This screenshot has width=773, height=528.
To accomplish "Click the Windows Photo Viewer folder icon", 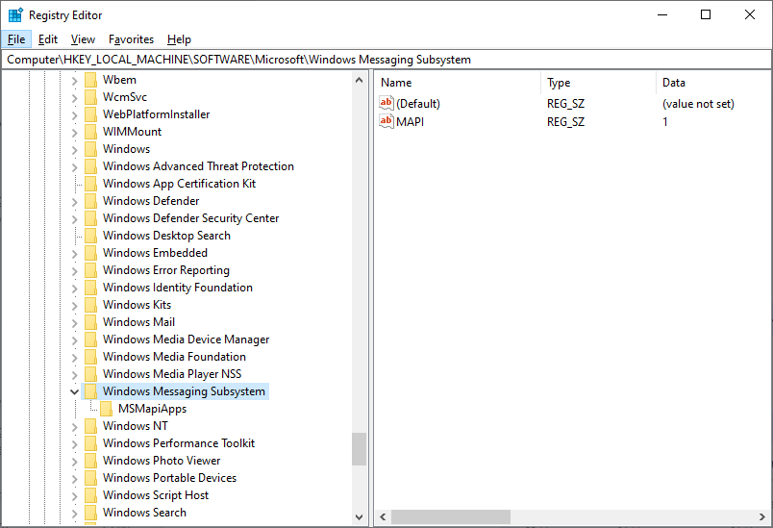I will pos(90,461).
